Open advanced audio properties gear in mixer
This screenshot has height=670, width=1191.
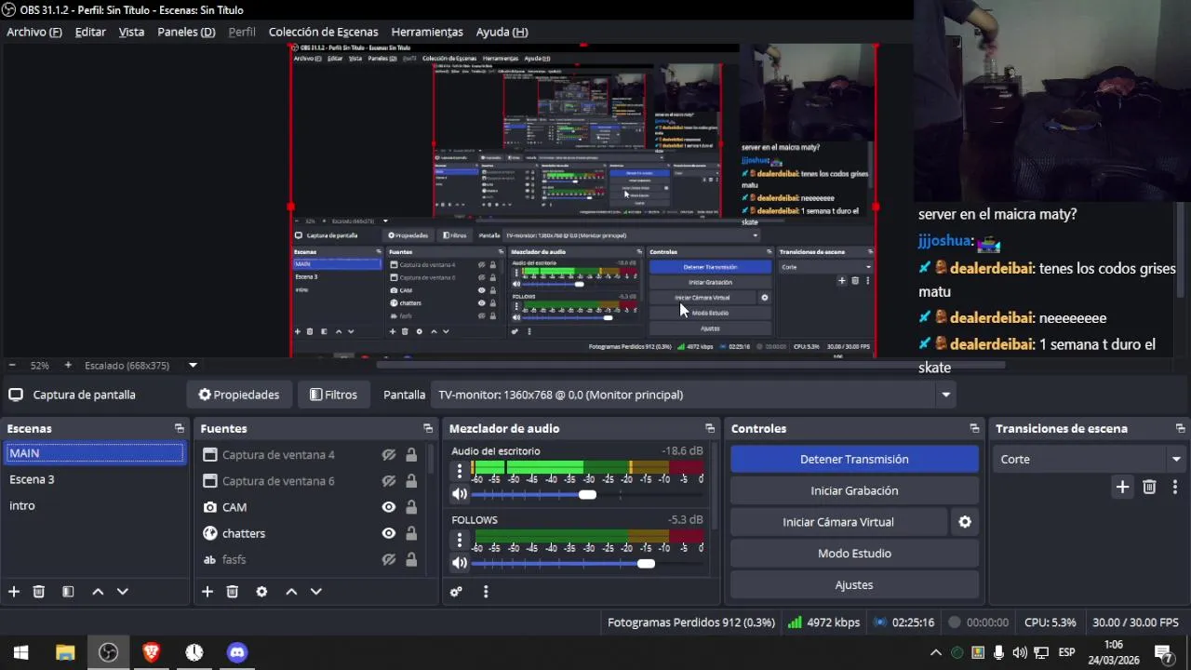(456, 592)
